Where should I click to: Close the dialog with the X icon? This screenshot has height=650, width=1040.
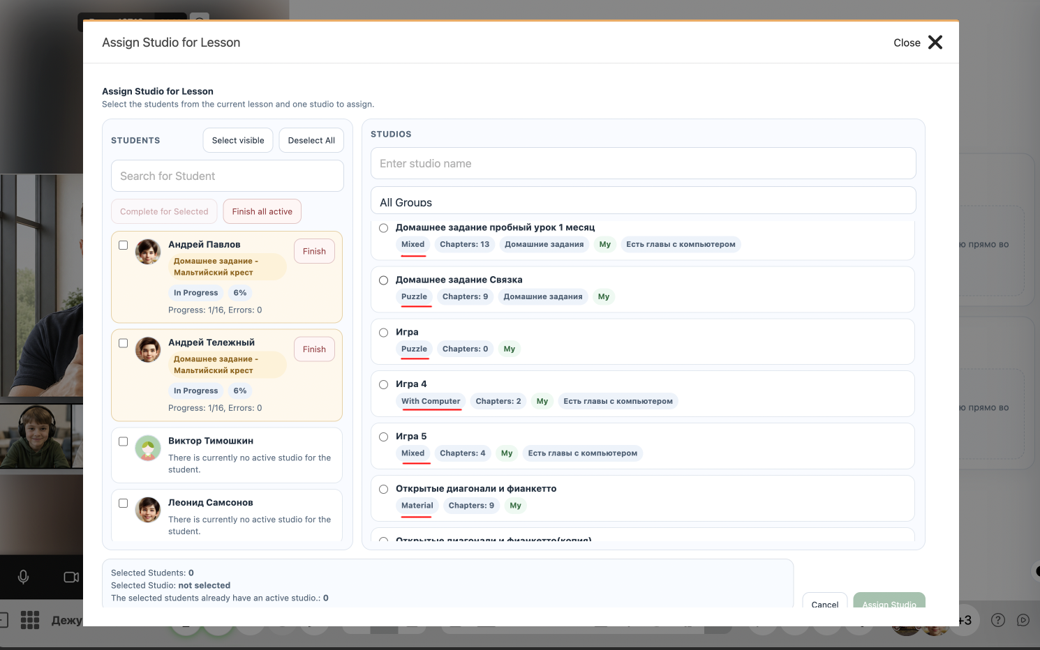click(x=935, y=43)
